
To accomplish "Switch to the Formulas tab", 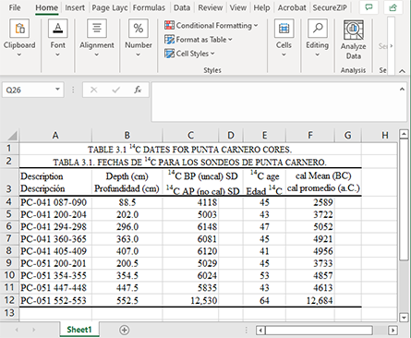I will 149,7.
